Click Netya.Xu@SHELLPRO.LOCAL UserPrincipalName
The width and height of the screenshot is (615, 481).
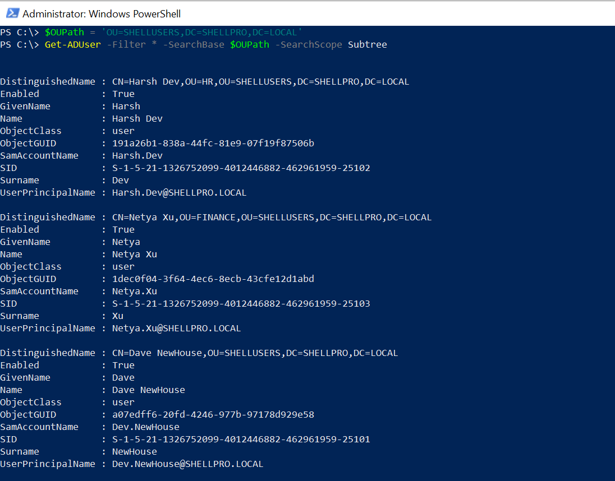coord(177,328)
